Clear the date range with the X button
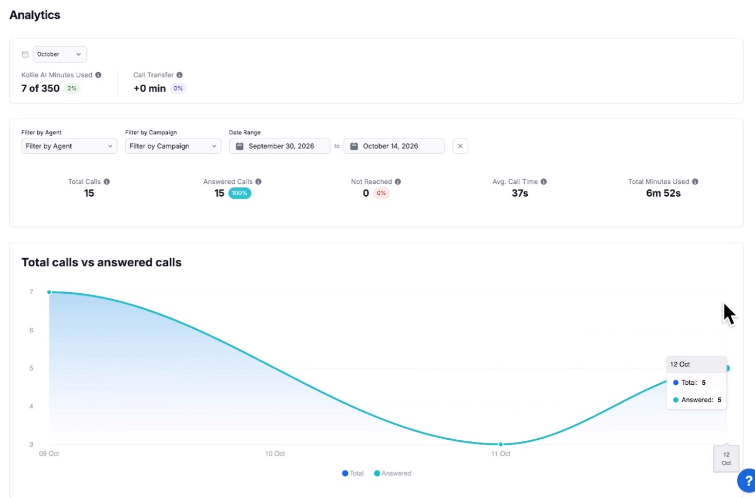 (x=460, y=146)
